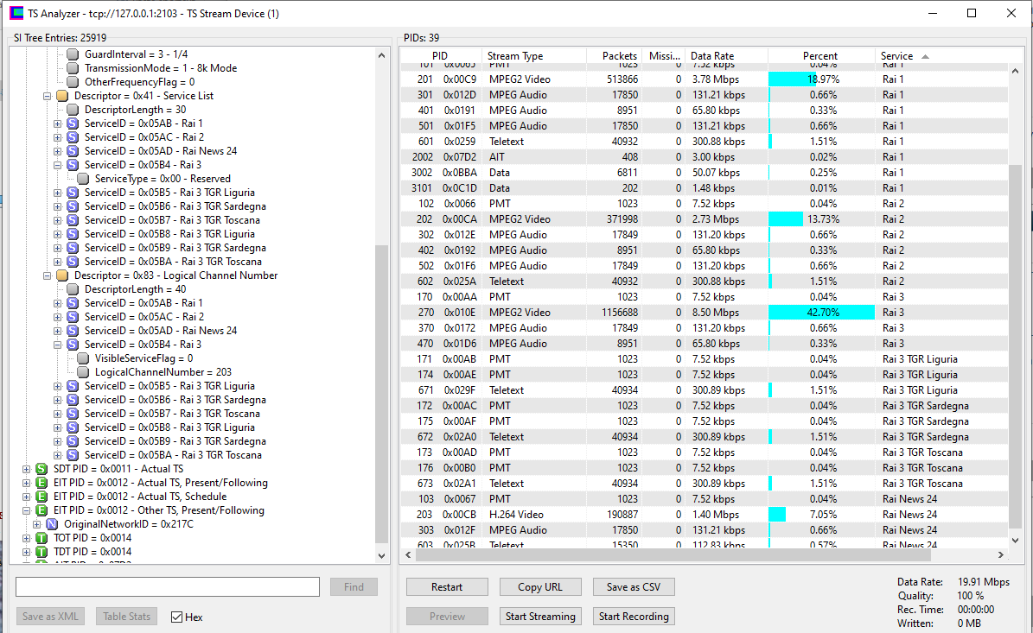Image resolution: width=1033 pixels, height=633 pixels.
Task: Click the T icon of TOT PID 0x0014
Action: (41, 538)
